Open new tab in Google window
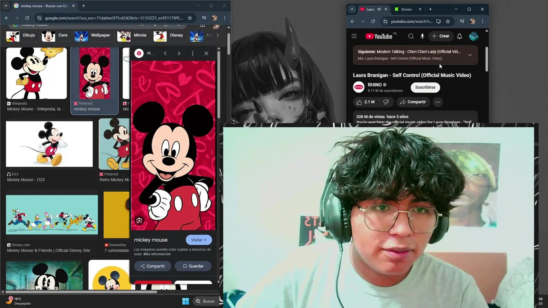The image size is (548, 308). 83,6
